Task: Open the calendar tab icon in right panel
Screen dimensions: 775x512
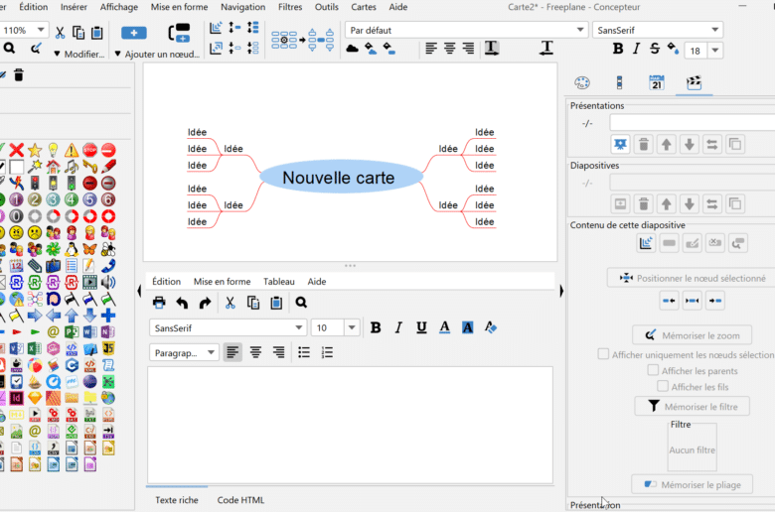Action: pyautogui.click(x=656, y=82)
